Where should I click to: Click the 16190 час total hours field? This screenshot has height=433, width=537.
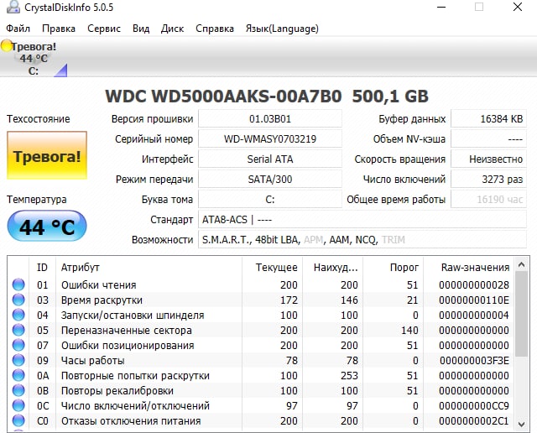pyautogui.click(x=488, y=200)
